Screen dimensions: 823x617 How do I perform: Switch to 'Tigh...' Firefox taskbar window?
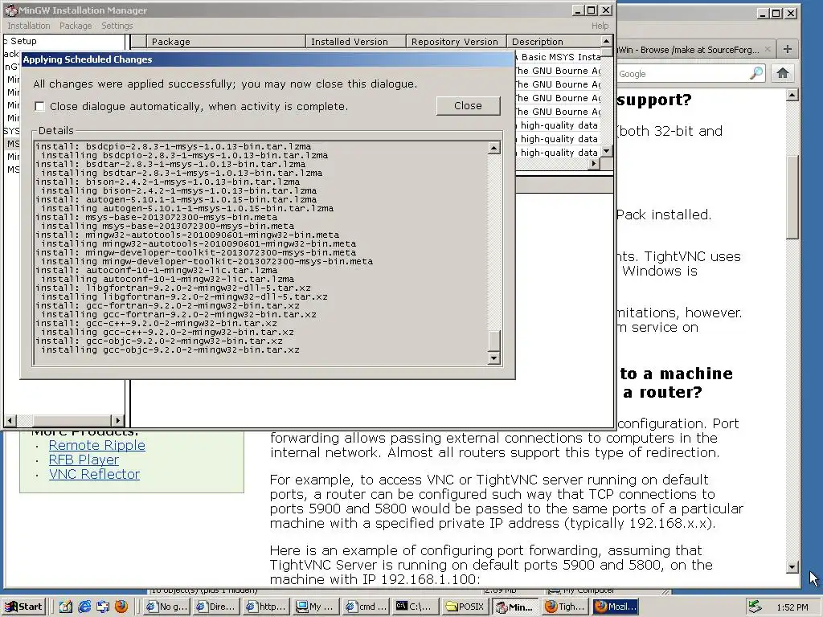click(565, 607)
